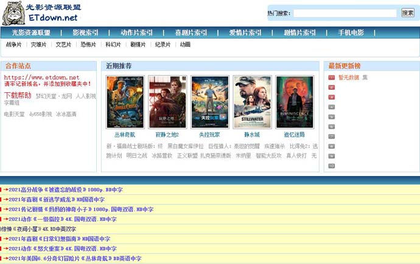Visit 冰冰高清 partner site
This screenshot has height=264, width=420.
[x=66, y=114]
